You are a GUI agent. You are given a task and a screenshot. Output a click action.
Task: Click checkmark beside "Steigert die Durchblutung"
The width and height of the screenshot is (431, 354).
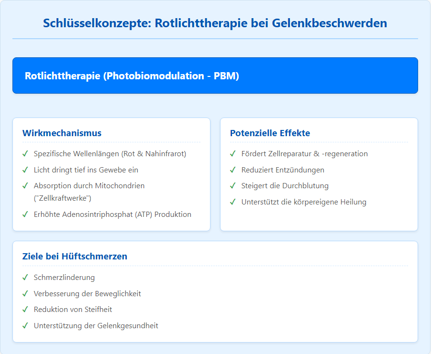(x=233, y=185)
